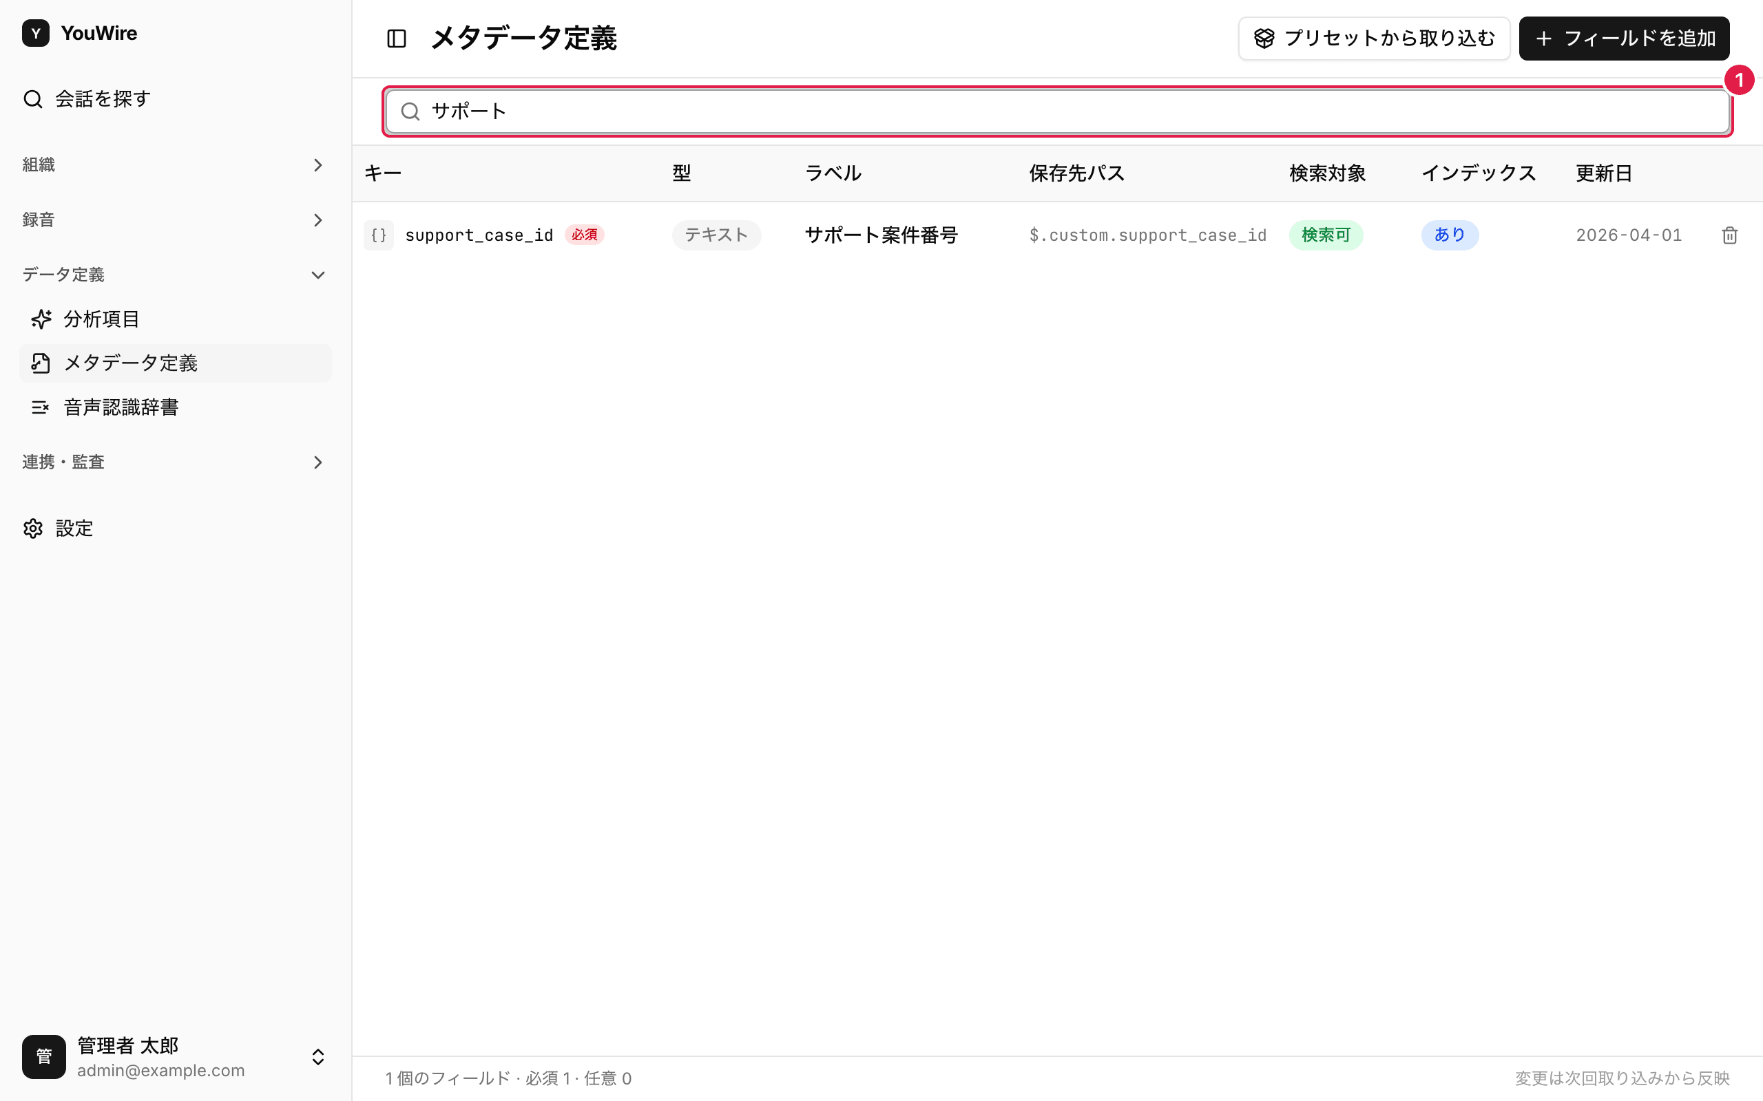This screenshot has height=1101, width=1763.
Task: Click 変更は次回取り込みから反映 footer note
Action: point(1623,1078)
